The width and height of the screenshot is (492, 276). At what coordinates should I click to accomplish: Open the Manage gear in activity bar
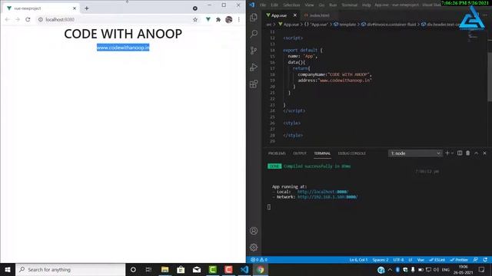click(x=254, y=248)
